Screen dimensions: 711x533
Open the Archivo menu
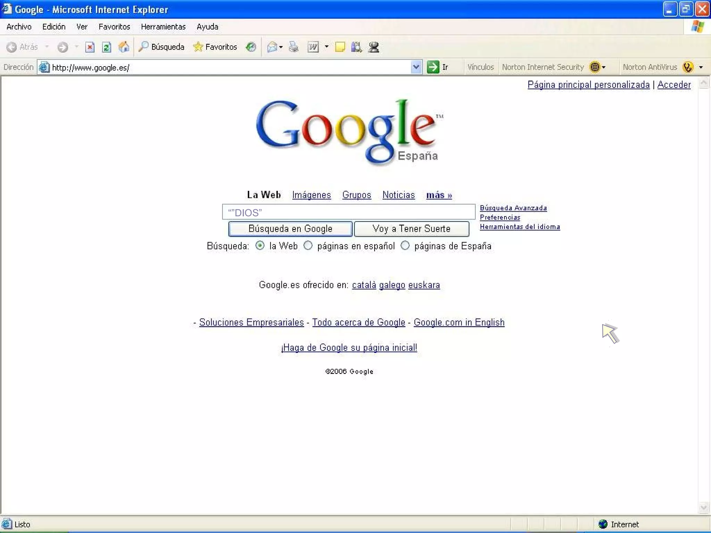coord(19,27)
